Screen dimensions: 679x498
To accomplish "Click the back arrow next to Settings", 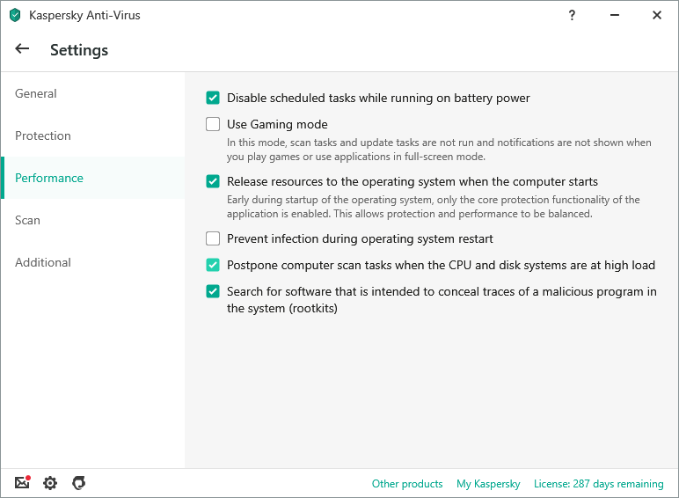I will point(22,49).
